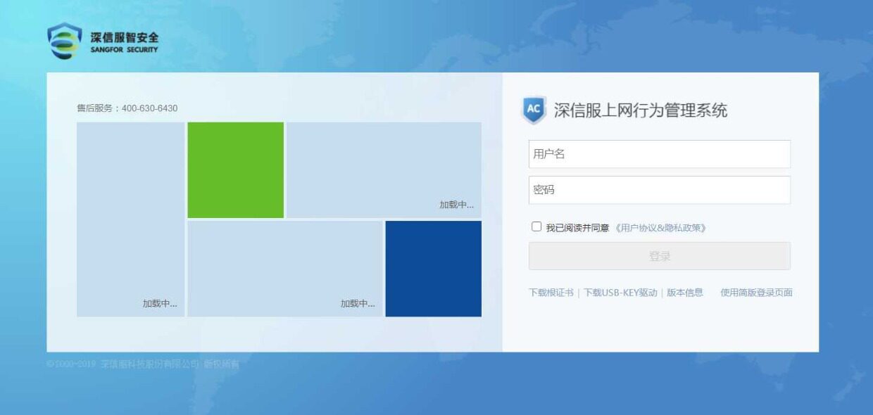The height and width of the screenshot is (415, 873).
Task: Click the Sangfor Security logo
Action: pyautogui.click(x=103, y=41)
